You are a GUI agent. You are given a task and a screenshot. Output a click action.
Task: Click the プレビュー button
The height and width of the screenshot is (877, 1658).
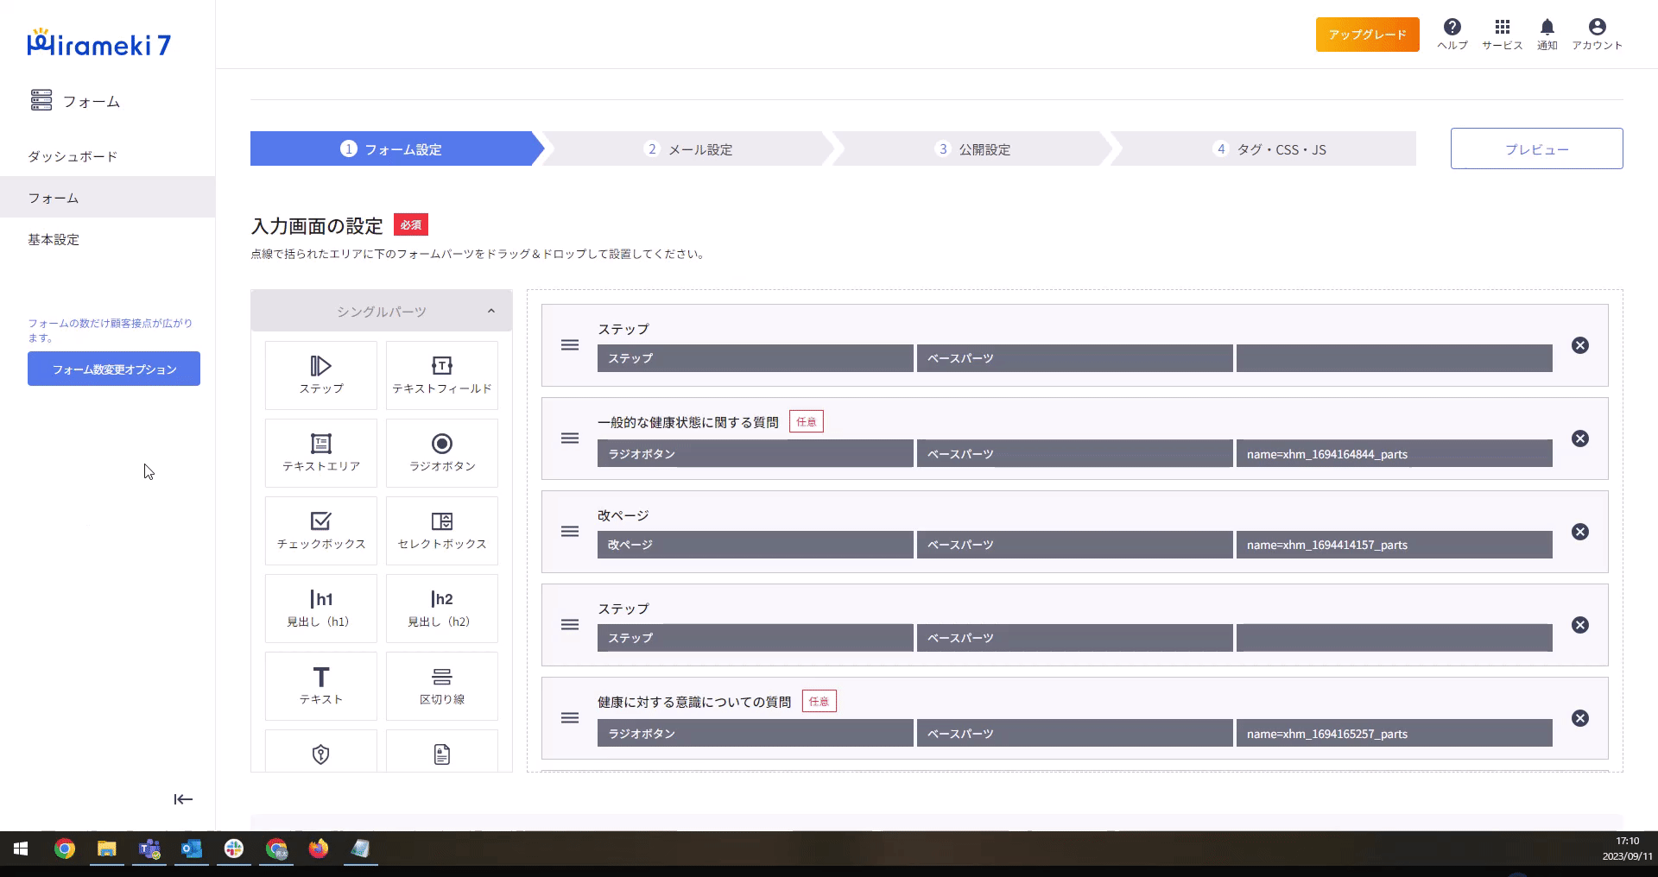tap(1536, 148)
